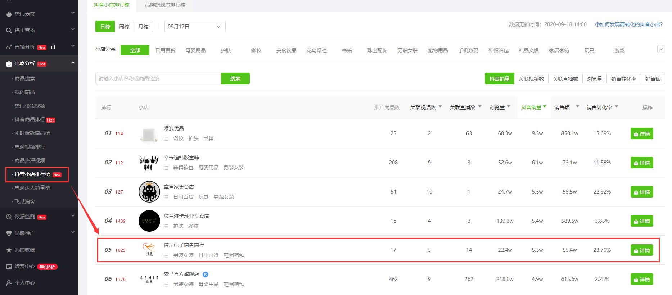Focus the shop name search field

pyautogui.click(x=158, y=78)
